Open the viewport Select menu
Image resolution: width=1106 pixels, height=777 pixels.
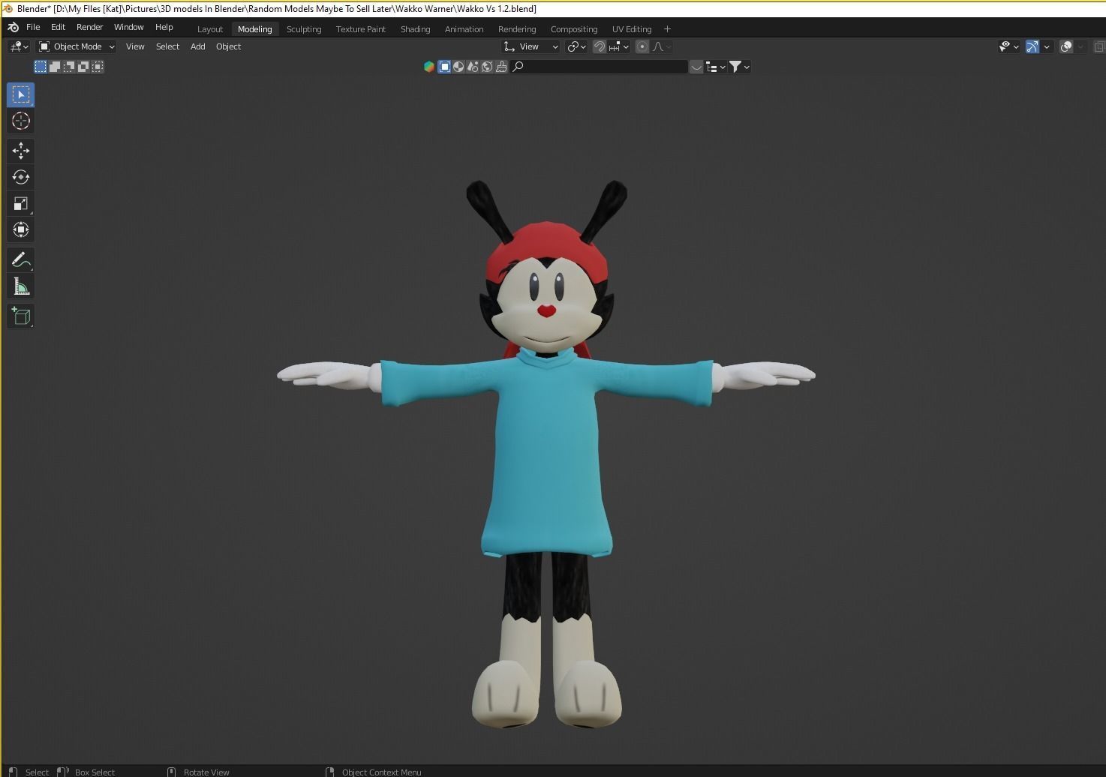[167, 46]
